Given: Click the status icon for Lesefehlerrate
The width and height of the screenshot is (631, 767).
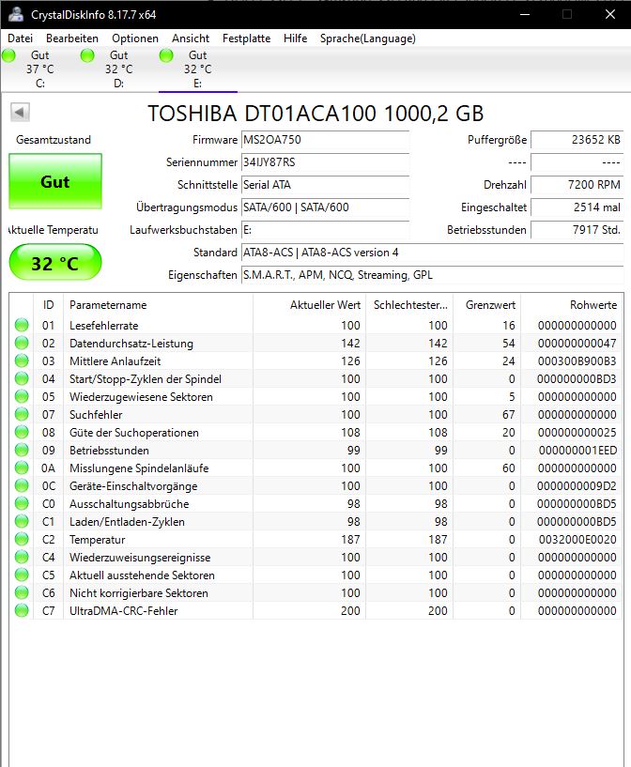Looking at the screenshot, I should coord(22,325).
